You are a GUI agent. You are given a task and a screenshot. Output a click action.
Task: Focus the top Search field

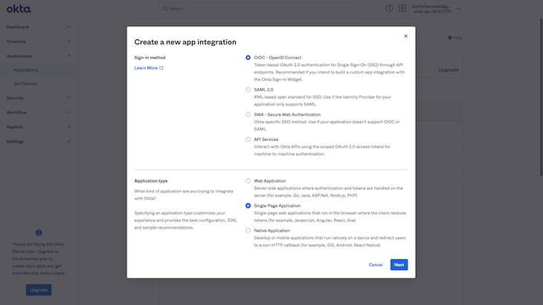pos(260,8)
